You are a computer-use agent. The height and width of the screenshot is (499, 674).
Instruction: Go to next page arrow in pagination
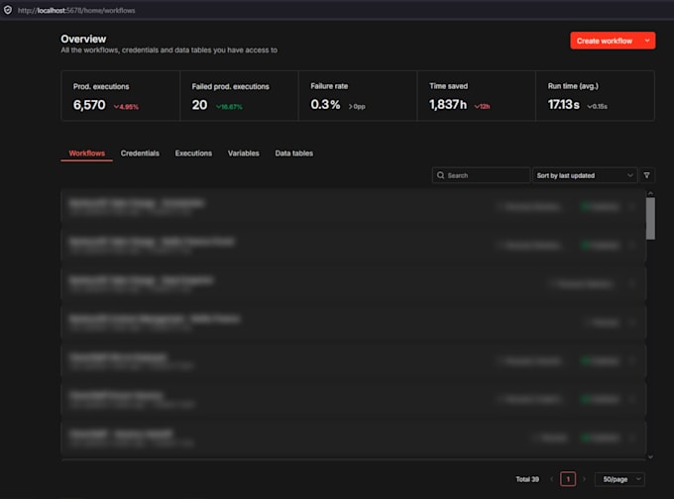point(584,479)
